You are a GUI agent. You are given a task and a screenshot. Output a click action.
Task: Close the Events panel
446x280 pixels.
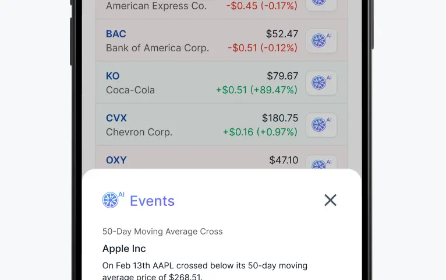pyautogui.click(x=330, y=200)
